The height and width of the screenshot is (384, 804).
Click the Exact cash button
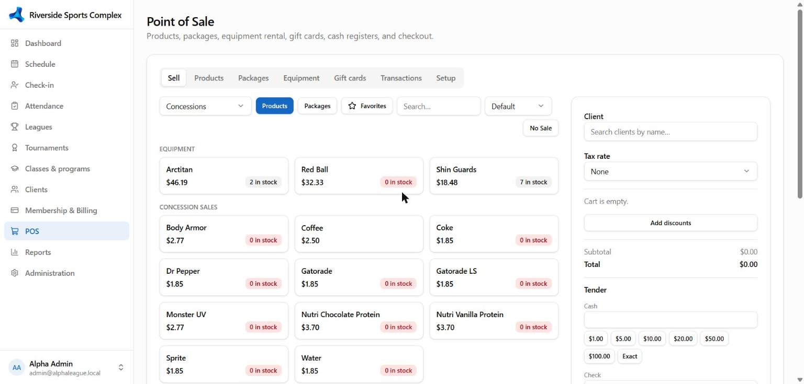tap(630, 356)
